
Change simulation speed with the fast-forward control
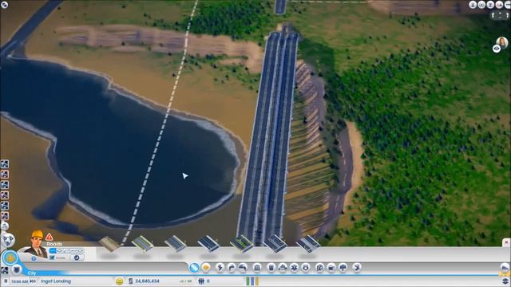click(33, 281)
